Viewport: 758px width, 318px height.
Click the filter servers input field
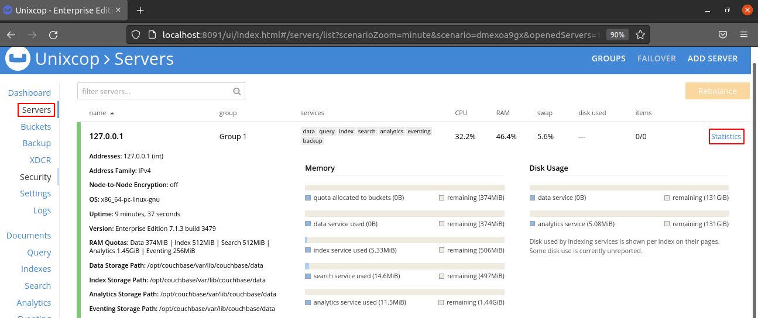[161, 91]
